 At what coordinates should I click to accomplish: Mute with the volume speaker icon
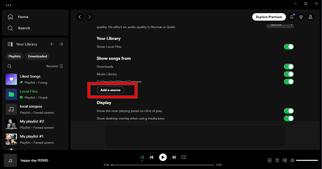point(292,160)
